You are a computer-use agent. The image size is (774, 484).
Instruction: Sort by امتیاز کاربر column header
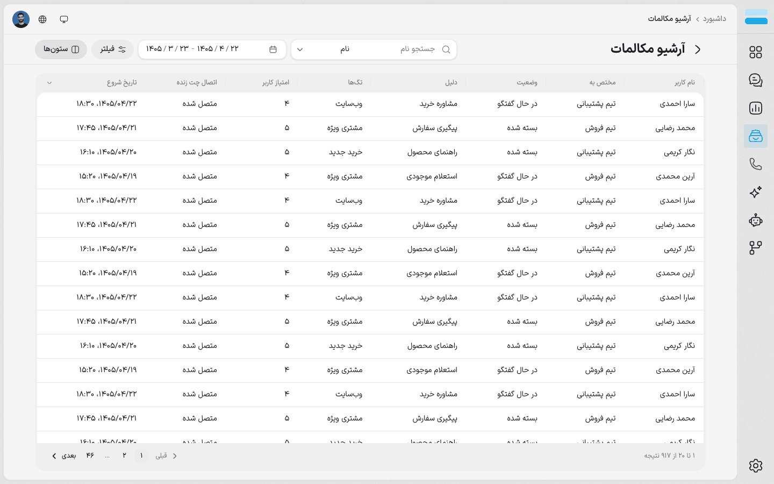pos(276,82)
